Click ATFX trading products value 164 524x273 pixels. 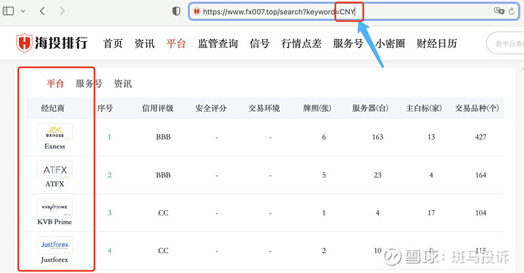pos(481,175)
